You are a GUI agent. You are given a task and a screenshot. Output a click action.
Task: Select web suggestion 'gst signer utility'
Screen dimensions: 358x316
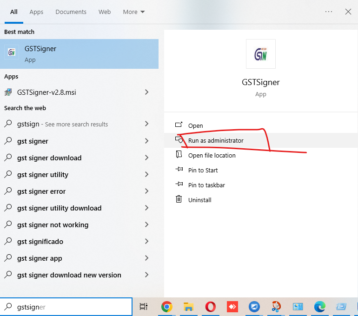coord(79,175)
